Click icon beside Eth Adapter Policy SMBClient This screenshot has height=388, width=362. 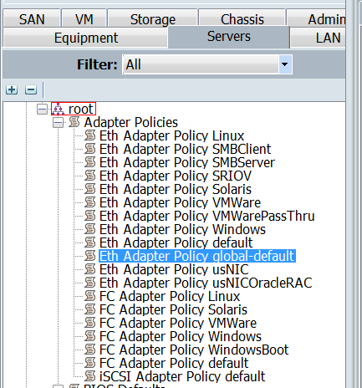pos(90,149)
